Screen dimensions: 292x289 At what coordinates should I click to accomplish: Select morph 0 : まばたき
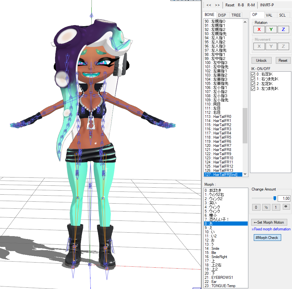pos(226,191)
